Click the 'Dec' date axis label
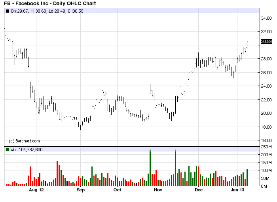The width and height of the screenshot is (277, 202). point(199,190)
